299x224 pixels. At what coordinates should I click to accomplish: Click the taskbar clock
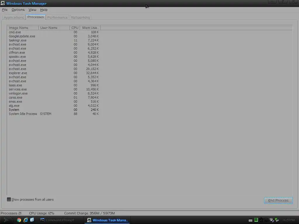tap(288, 220)
